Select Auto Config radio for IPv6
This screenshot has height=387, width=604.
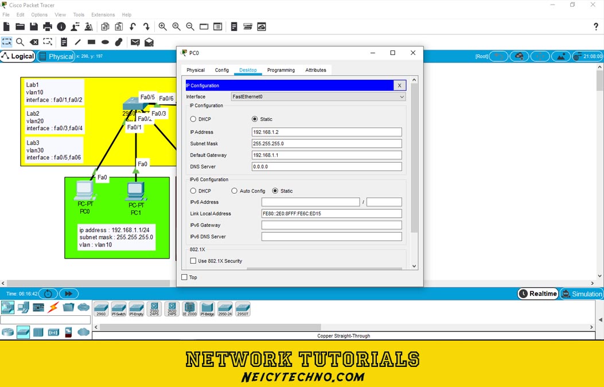tap(234, 190)
